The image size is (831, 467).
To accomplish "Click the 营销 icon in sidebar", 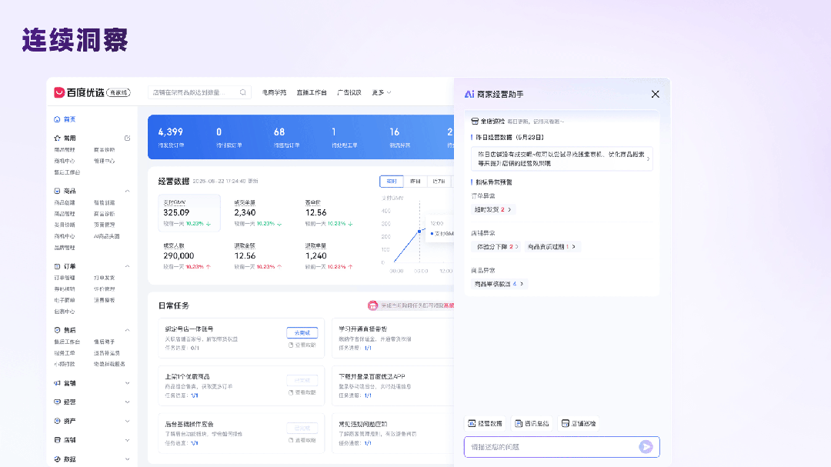I will (56, 381).
